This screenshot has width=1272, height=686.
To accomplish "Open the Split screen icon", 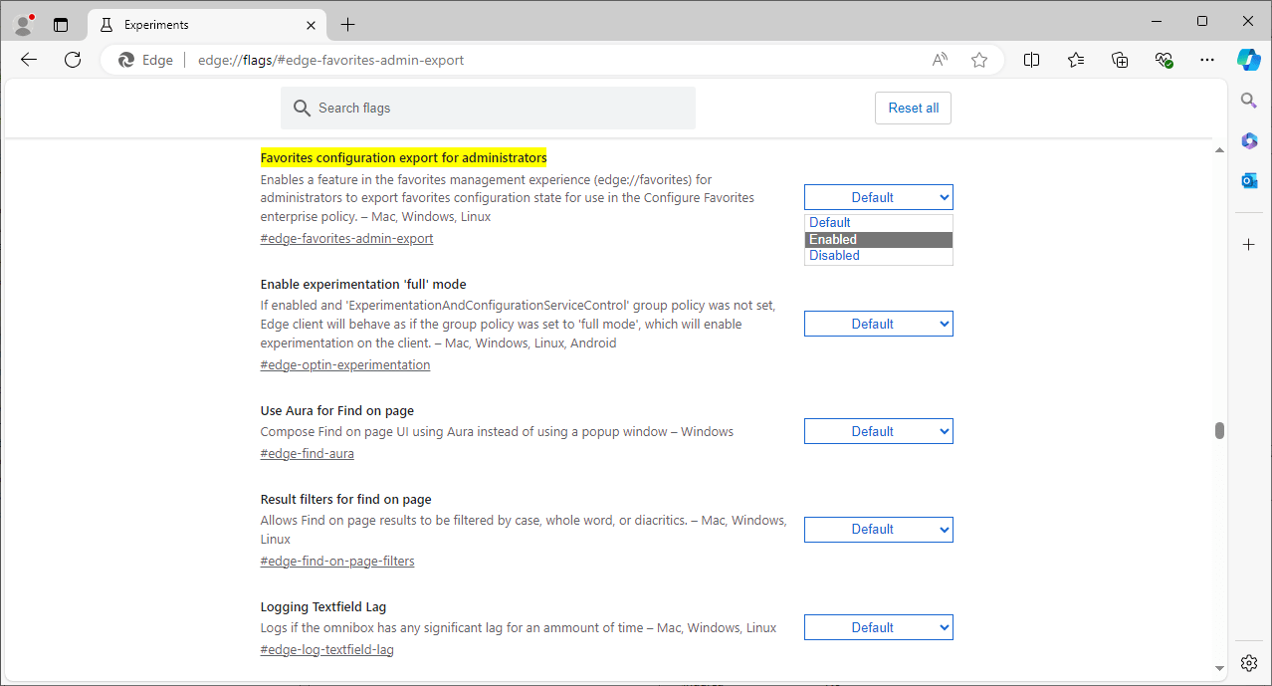I will point(1031,60).
